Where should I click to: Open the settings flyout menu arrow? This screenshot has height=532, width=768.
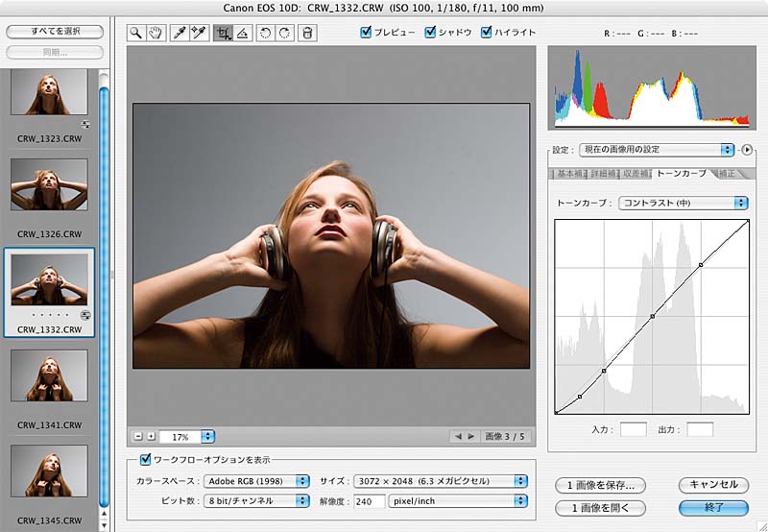click(747, 150)
